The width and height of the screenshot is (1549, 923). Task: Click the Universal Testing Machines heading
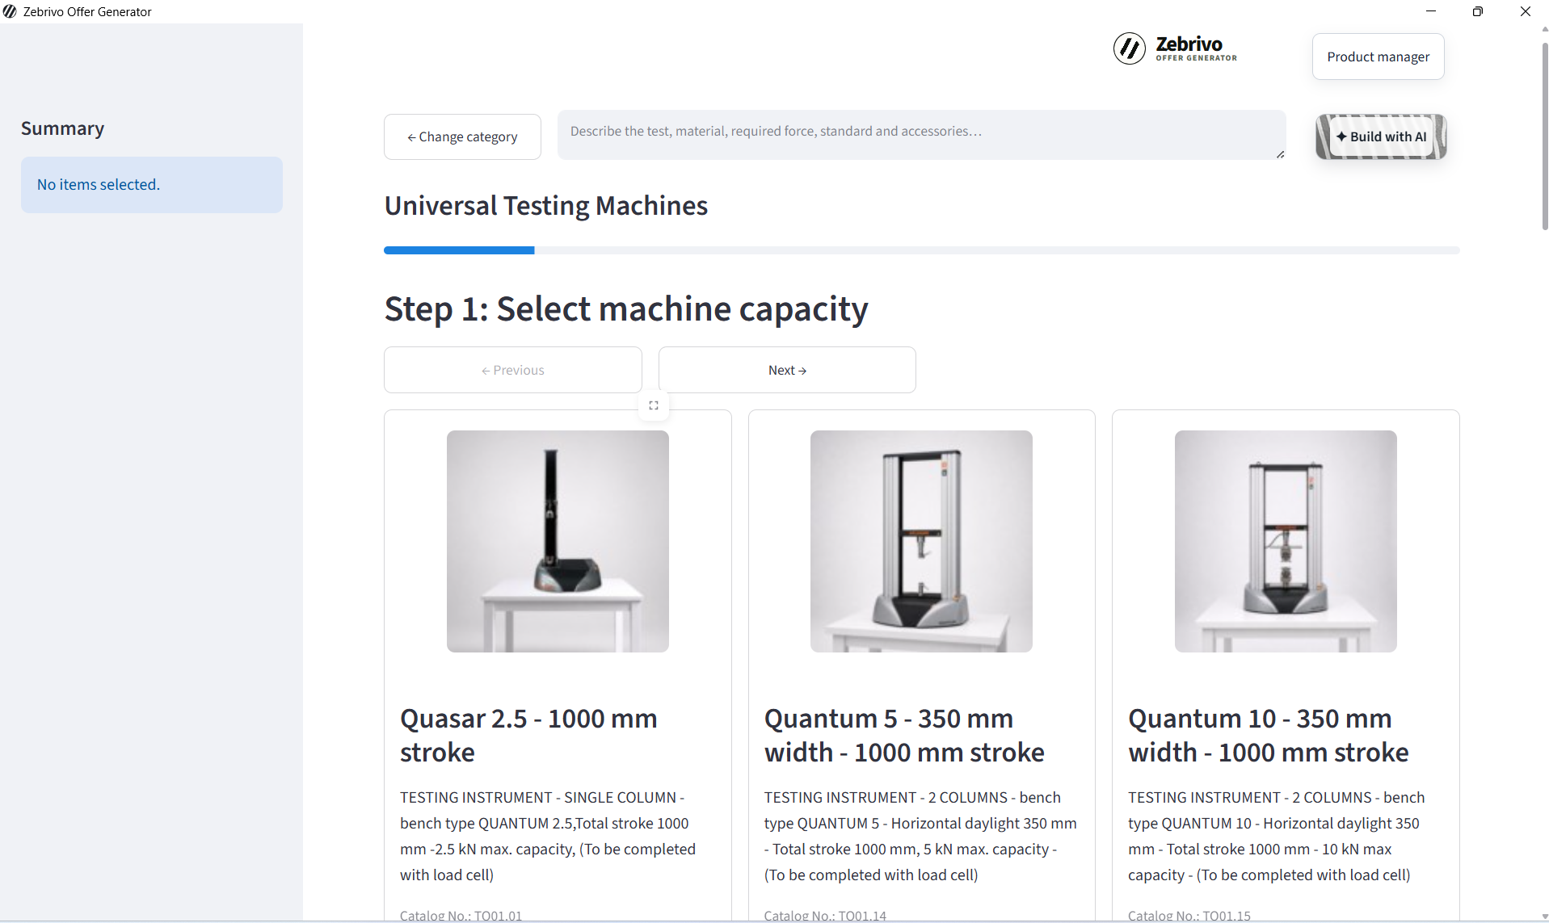(x=545, y=206)
